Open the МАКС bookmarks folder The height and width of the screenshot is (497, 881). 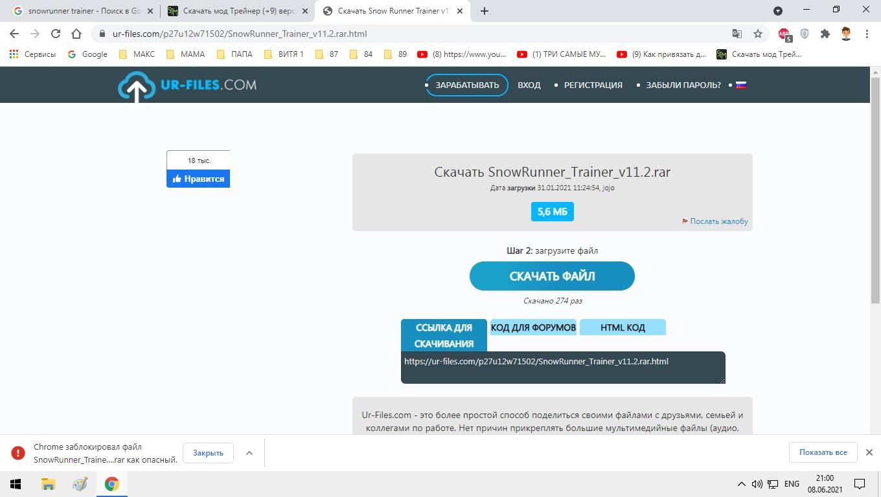coord(137,54)
